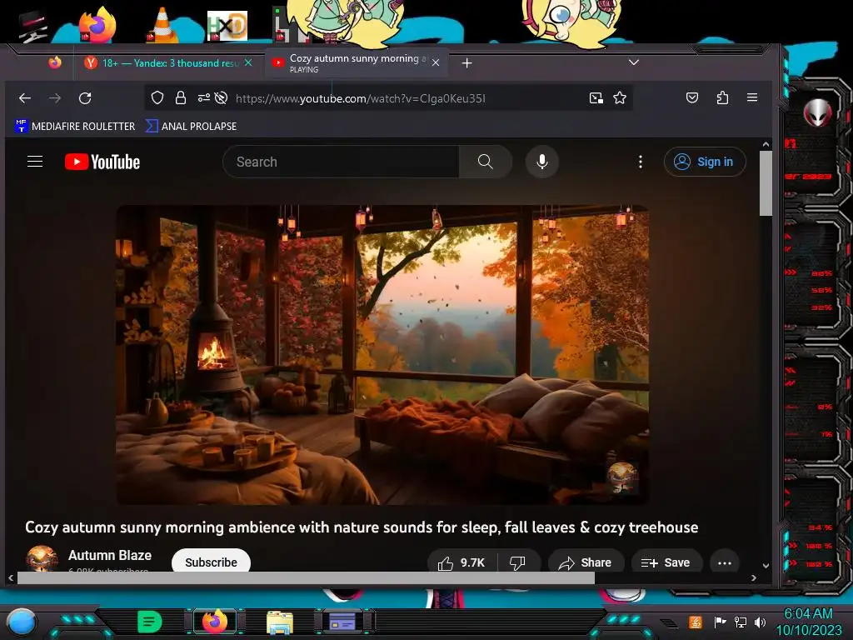Open the green notes app in taskbar

[x=150, y=622]
